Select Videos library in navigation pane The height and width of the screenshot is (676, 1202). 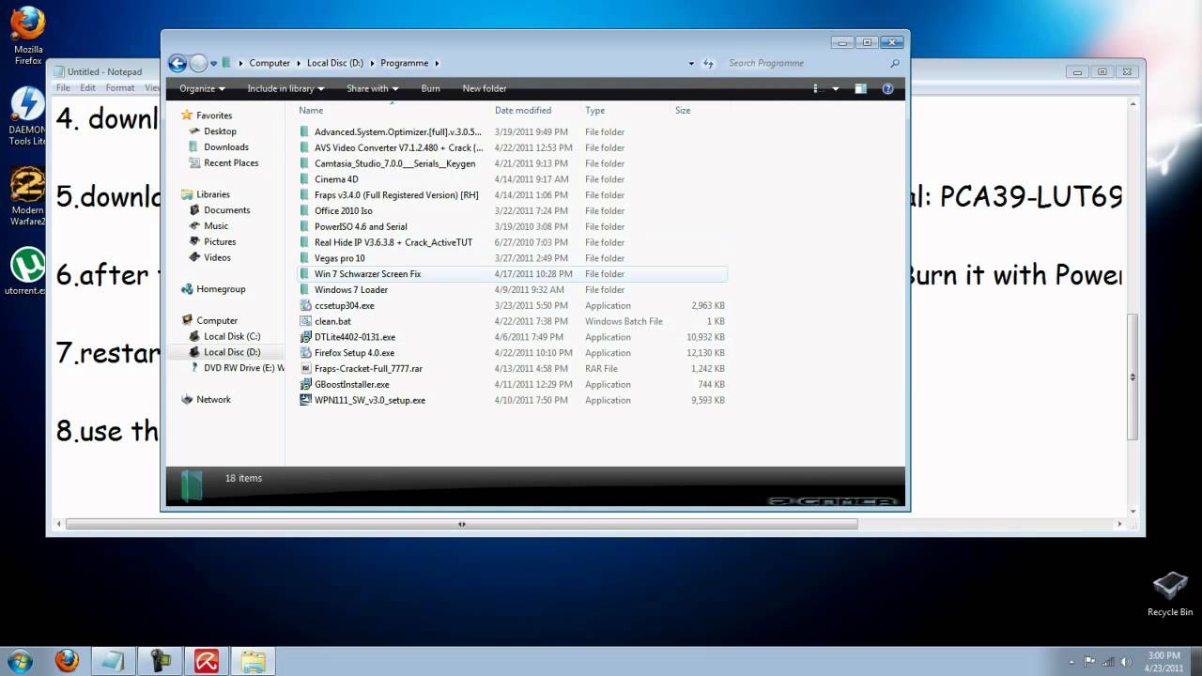click(x=217, y=257)
